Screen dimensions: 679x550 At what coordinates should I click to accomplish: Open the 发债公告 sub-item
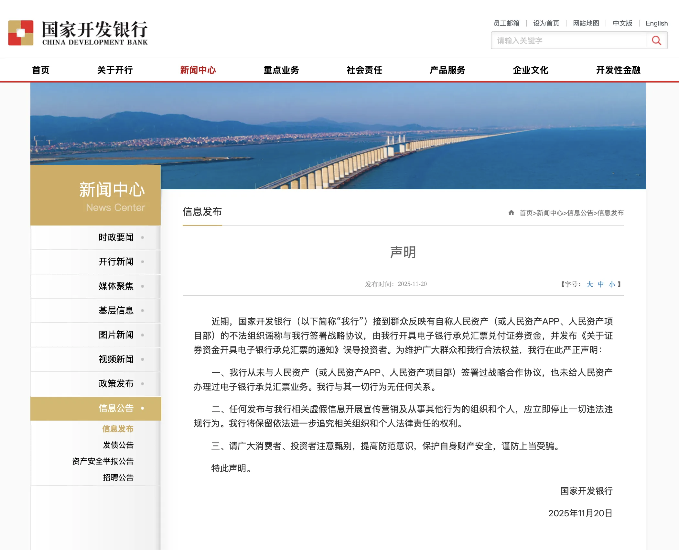point(118,445)
